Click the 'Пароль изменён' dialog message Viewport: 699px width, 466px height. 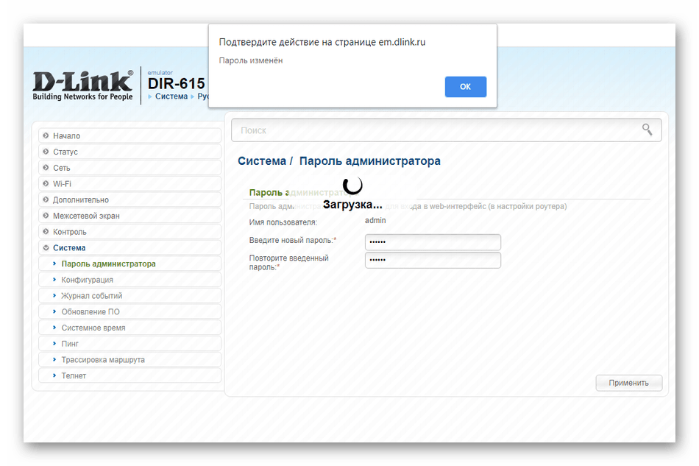tap(250, 60)
